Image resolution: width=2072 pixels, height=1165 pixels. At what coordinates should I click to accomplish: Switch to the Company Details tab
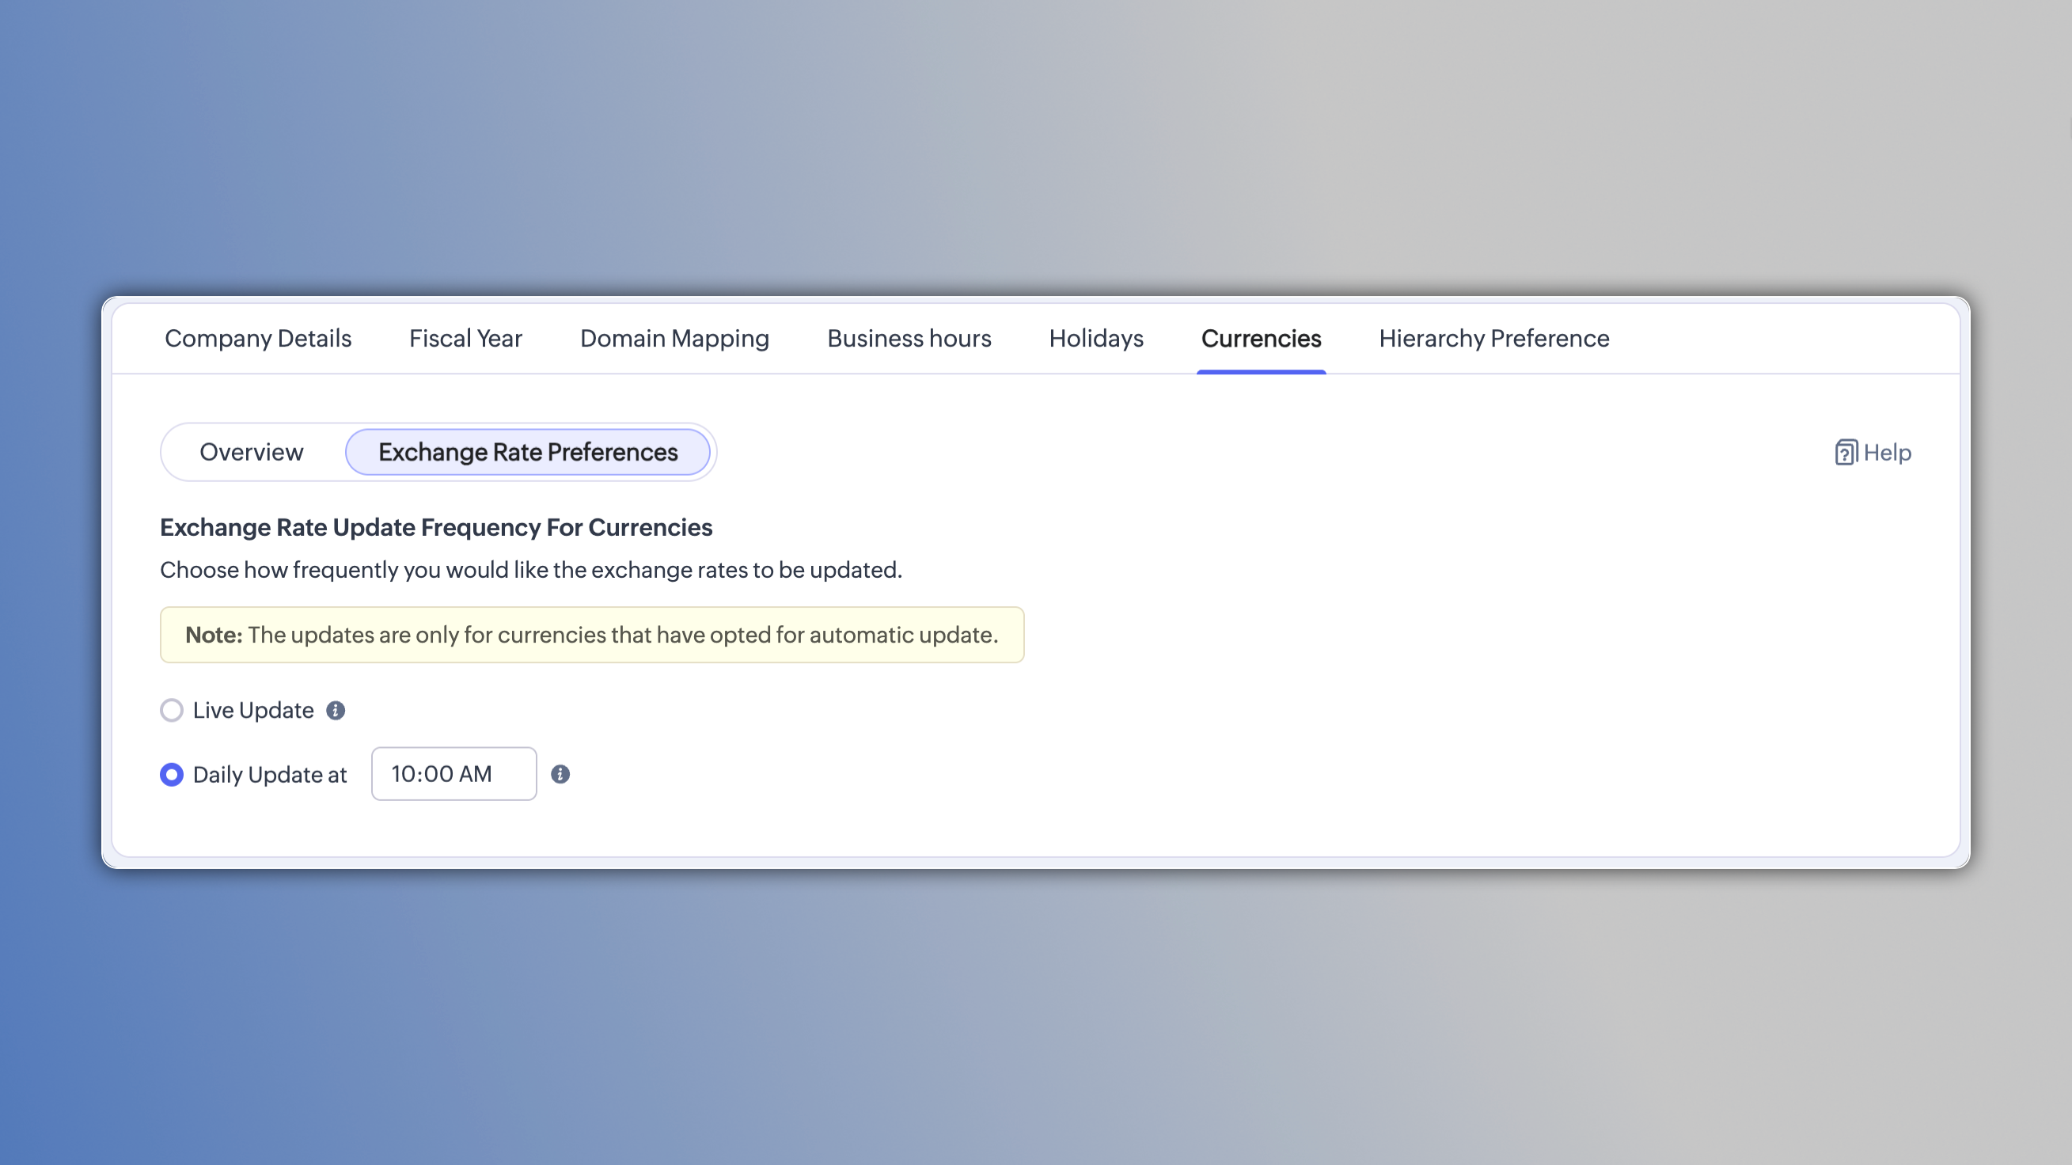(258, 339)
